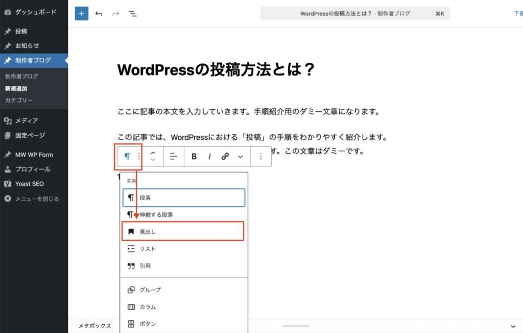Select 伸縮する段落 in the transform menu

coord(184,215)
